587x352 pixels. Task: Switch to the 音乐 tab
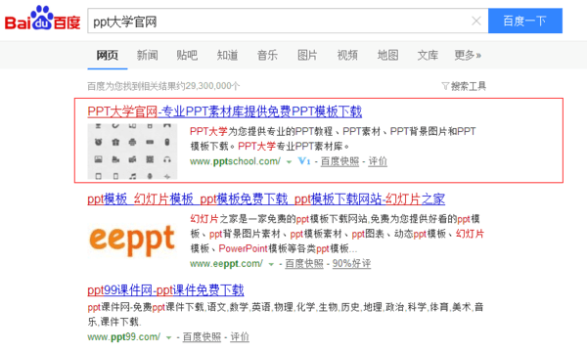point(267,56)
